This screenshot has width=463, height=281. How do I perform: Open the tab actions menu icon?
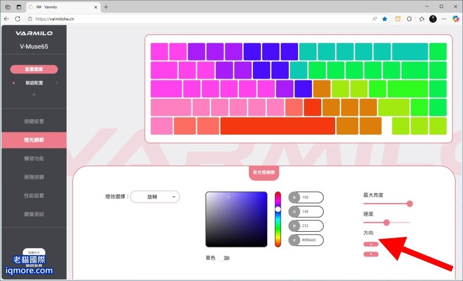pyautogui.click(x=19, y=7)
